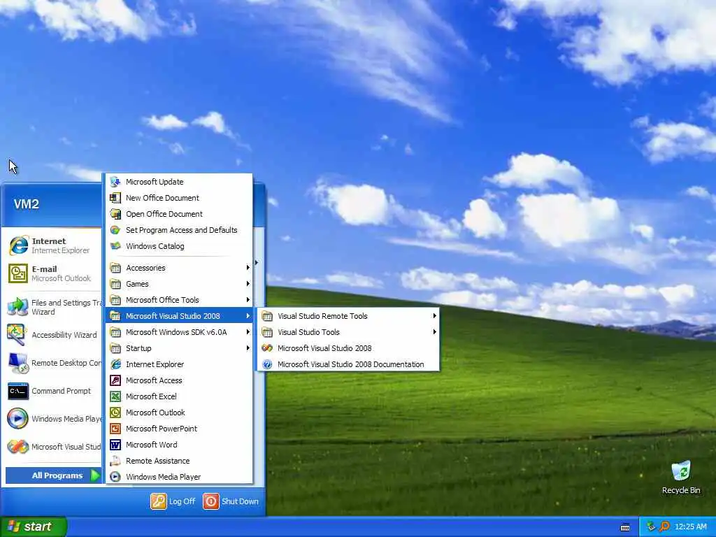Expand the Visual Studio Tools arrow
Viewport: 716px width, 537px height.
tap(434, 332)
